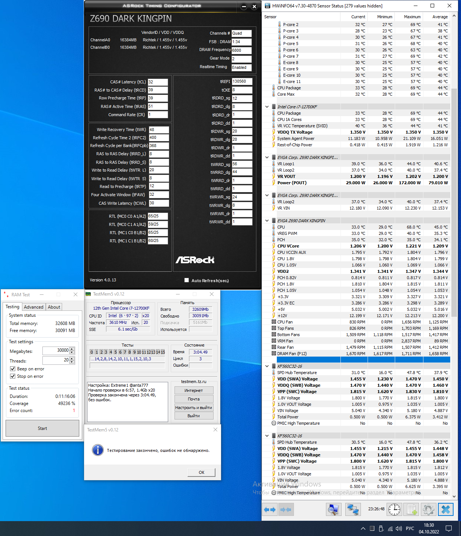
Task: Open HWiNFO sensor settings gear icon
Action: pos(429,510)
